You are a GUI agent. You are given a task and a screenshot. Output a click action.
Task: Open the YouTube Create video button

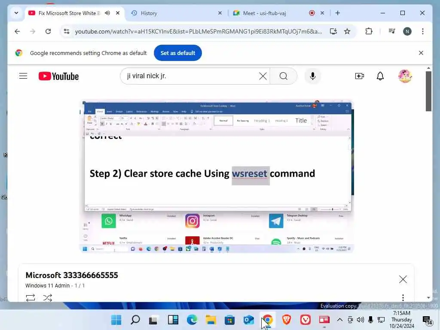point(360,76)
